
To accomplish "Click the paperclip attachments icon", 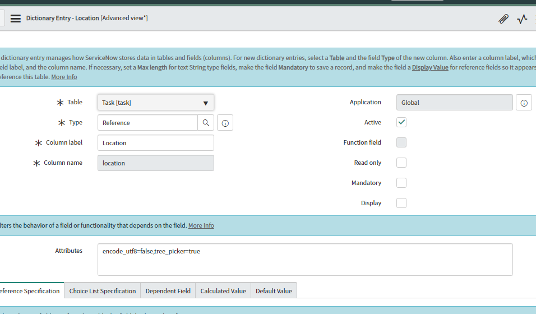I will (x=503, y=19).
